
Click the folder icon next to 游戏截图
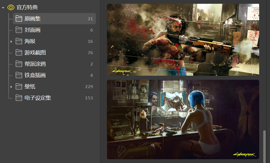coord(19,53)
